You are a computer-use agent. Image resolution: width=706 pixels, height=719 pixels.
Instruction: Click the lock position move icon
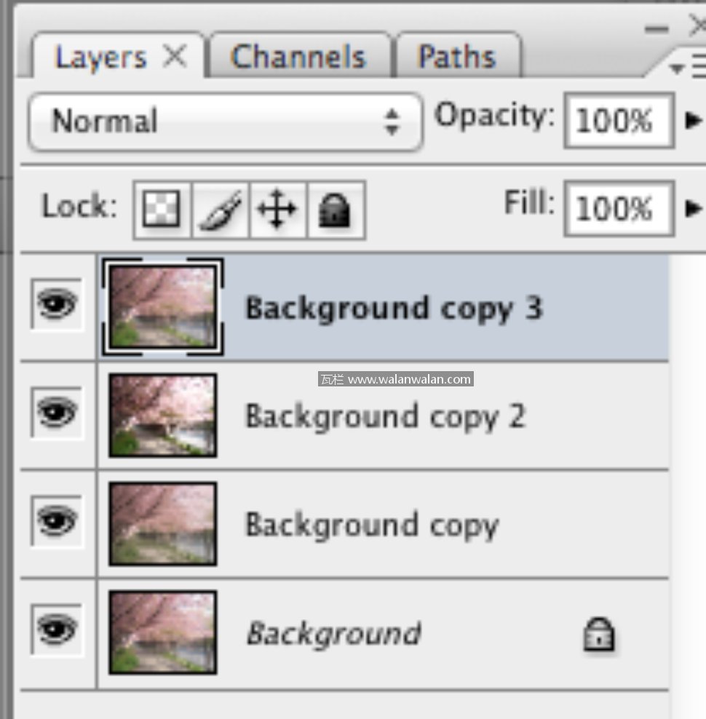click(x=277, y=210)
